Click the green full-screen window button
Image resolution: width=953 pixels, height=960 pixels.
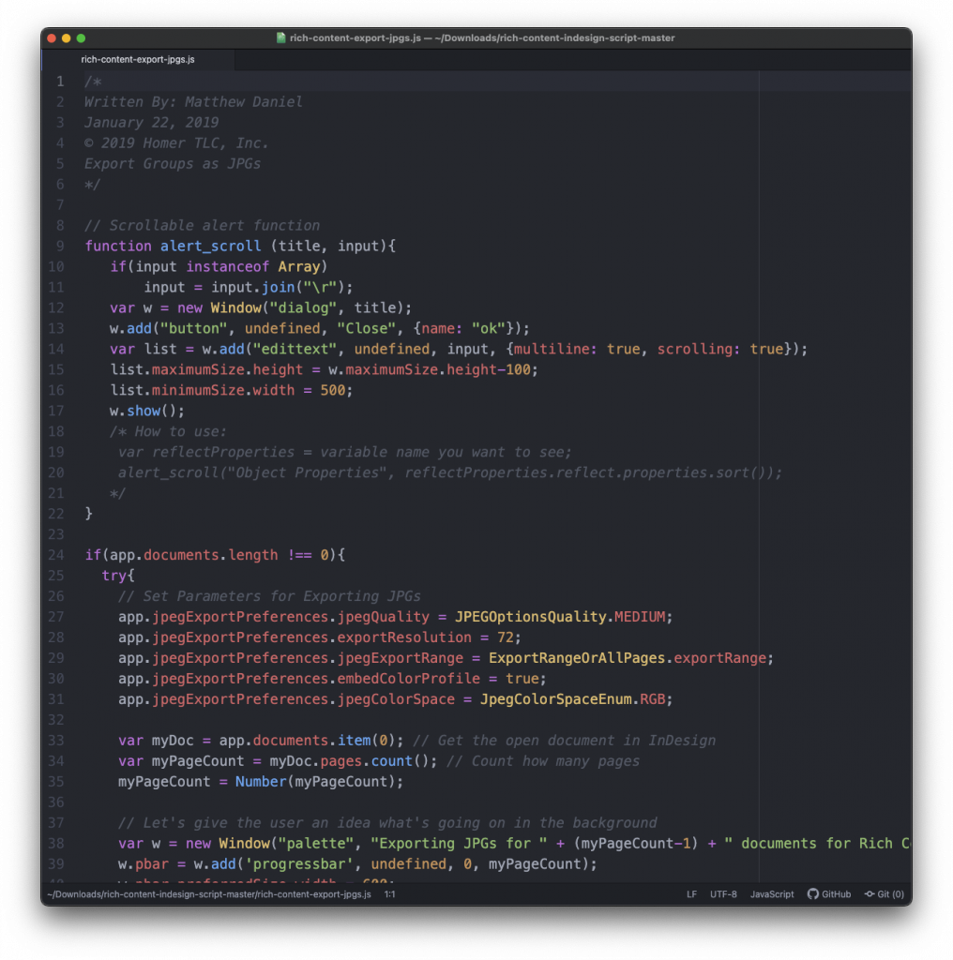[x=82, y=38]
